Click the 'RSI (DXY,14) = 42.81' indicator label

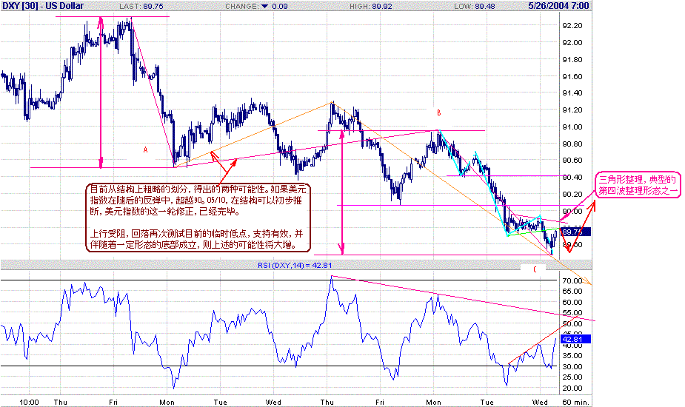(x=295, y=265)
